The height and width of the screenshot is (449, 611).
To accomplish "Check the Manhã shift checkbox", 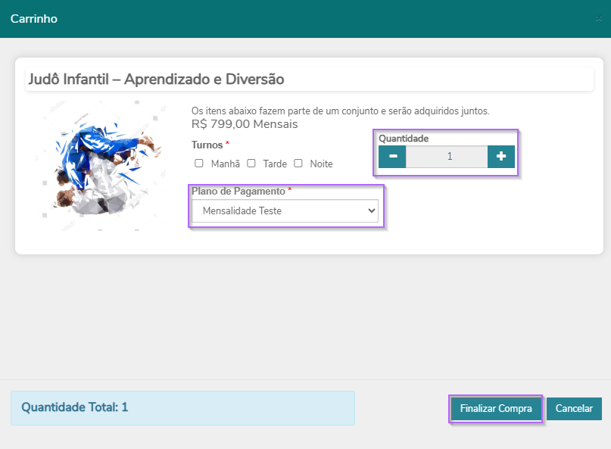I will click(x=199, y=163).
